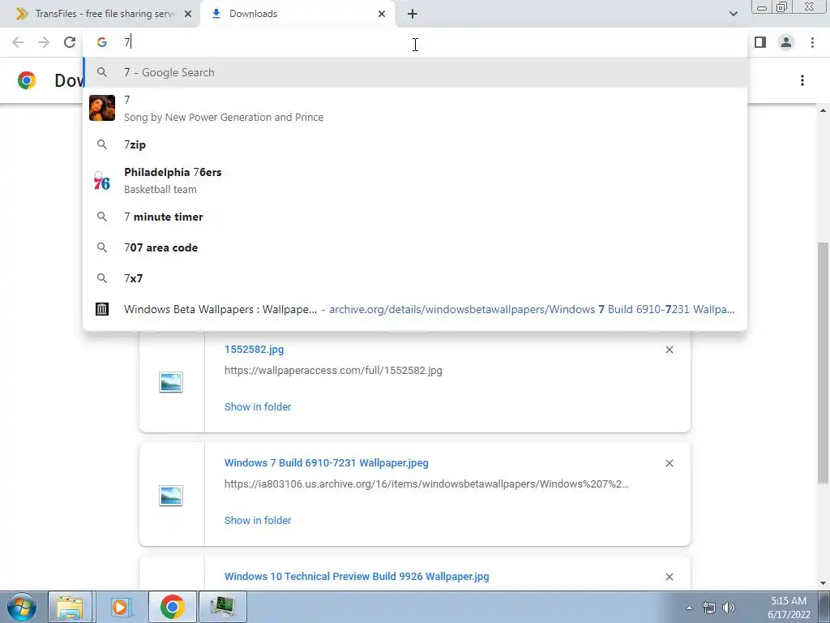Remove Windows 10 Technical Preview wallpaper entry
The width and height of the screenshot is (830, 623).
(669, 577)
